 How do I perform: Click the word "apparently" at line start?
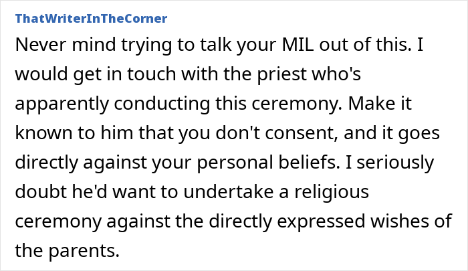62,104
